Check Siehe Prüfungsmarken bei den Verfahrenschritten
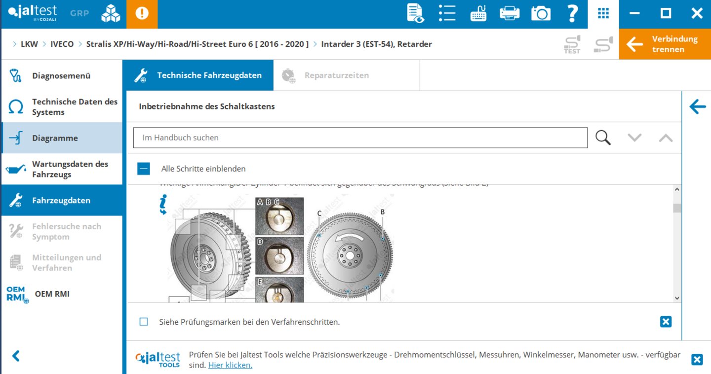Image resolution: width=711 pixels, height=374 pixels. (144, 322)
